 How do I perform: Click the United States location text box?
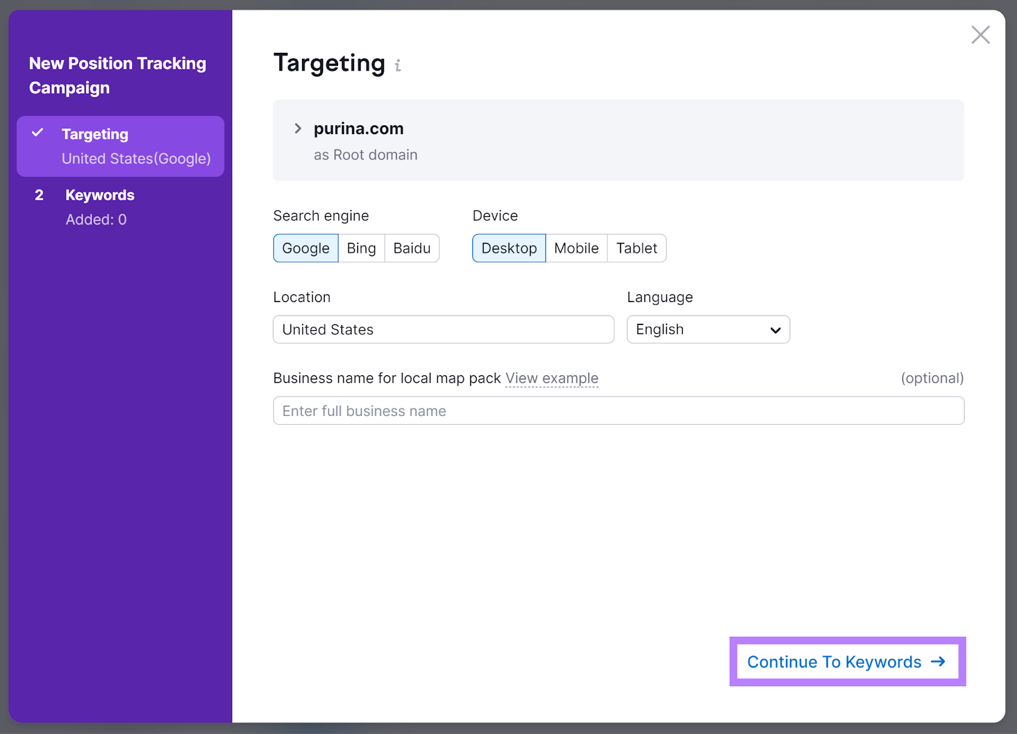[x=443, y=329]
